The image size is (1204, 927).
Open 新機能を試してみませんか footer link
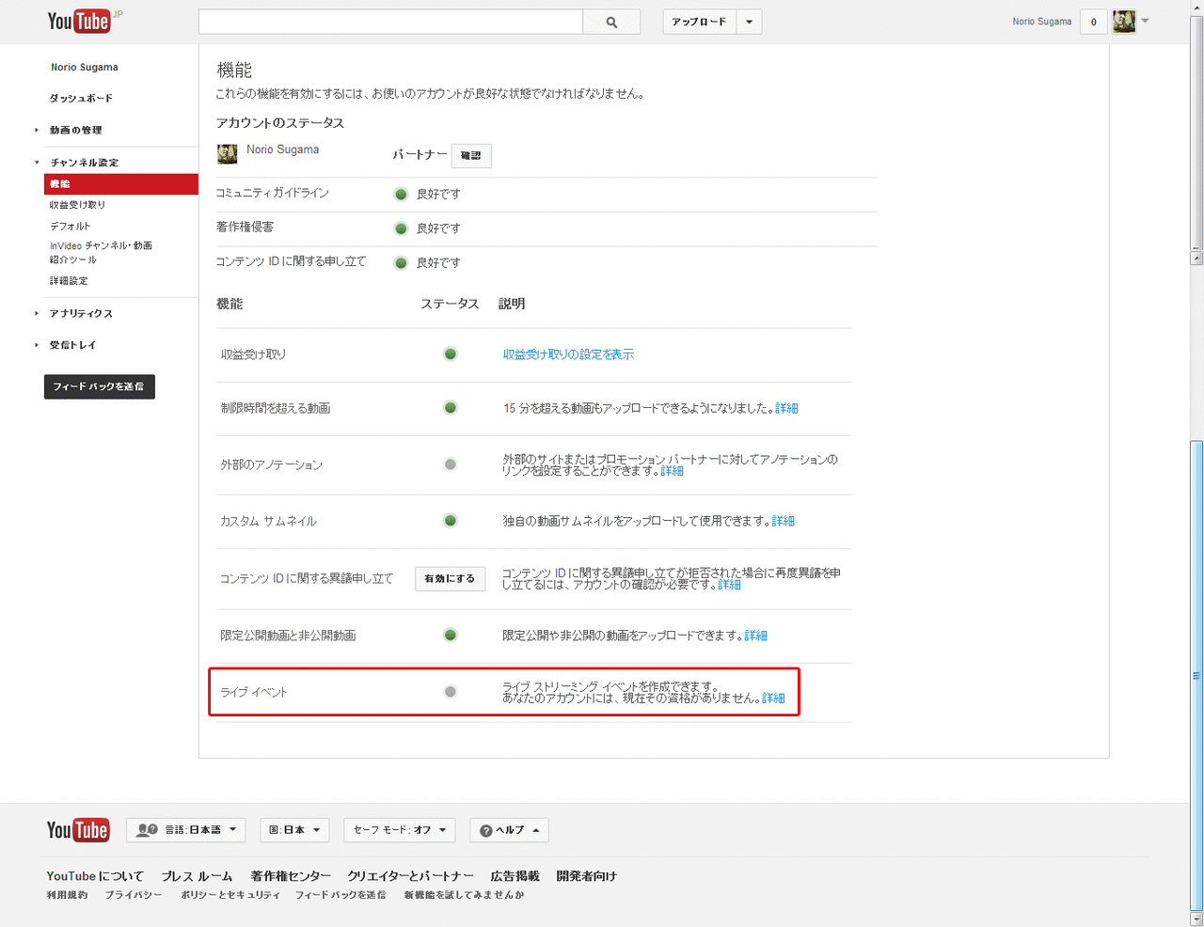tap(464, 895)
